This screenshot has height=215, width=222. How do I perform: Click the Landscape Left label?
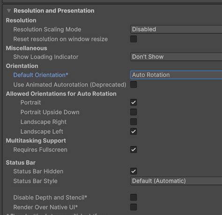click(x=42, y=132)
